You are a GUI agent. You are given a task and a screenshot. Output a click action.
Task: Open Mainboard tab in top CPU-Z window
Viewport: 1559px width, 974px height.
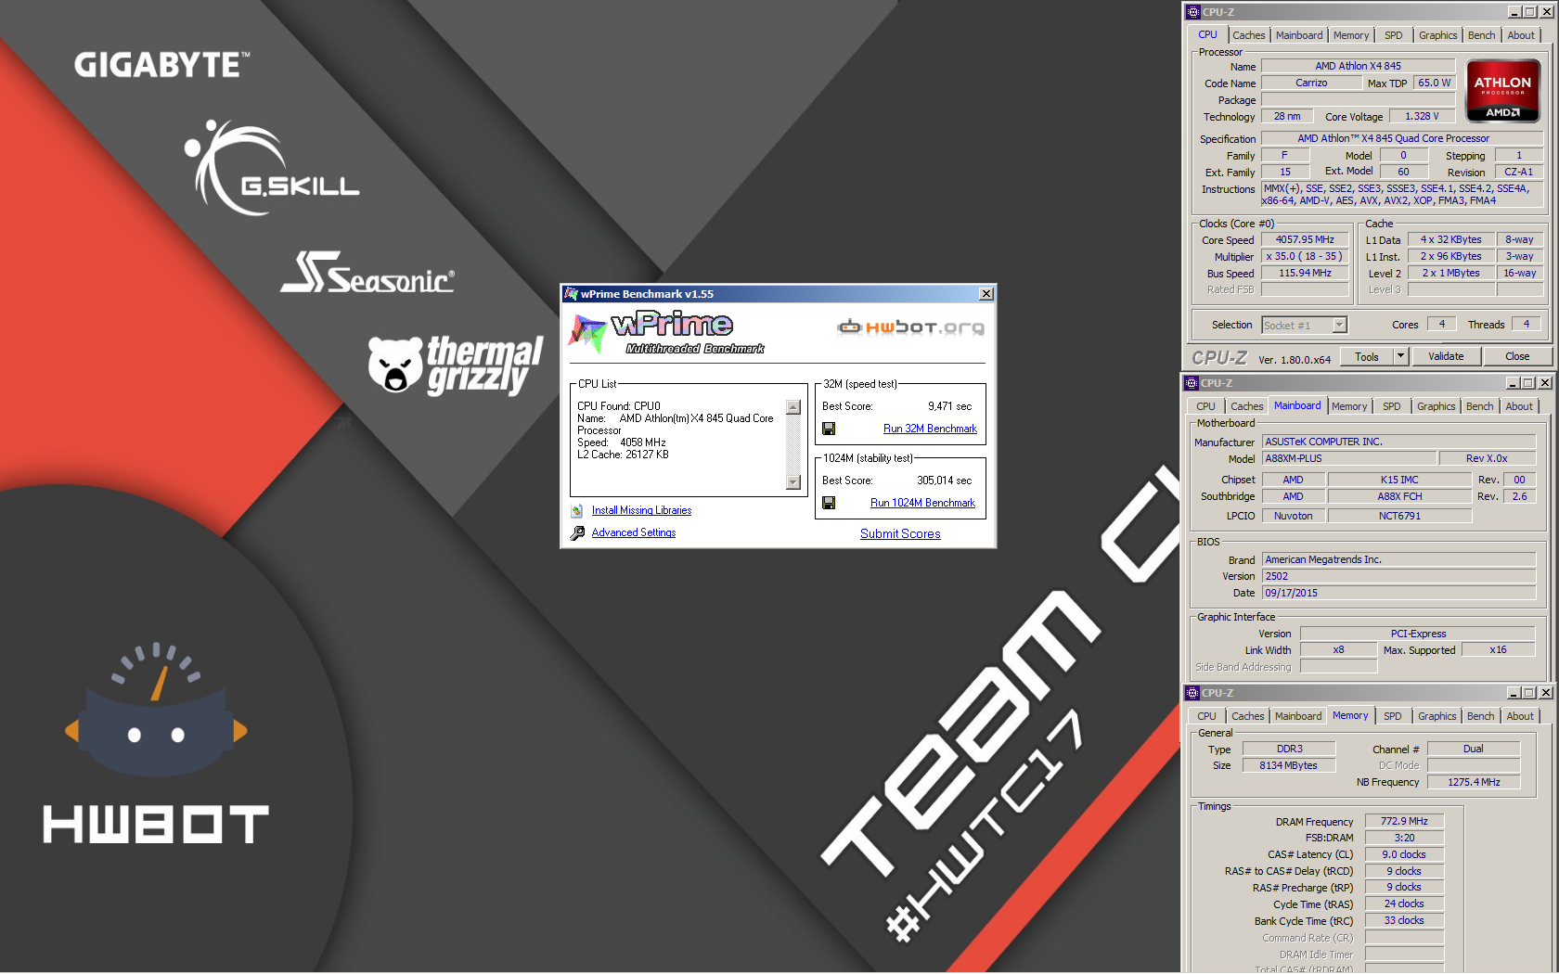click(1299, 35)
